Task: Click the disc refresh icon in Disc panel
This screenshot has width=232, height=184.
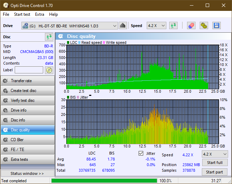Action: click(x=49, y=37)
